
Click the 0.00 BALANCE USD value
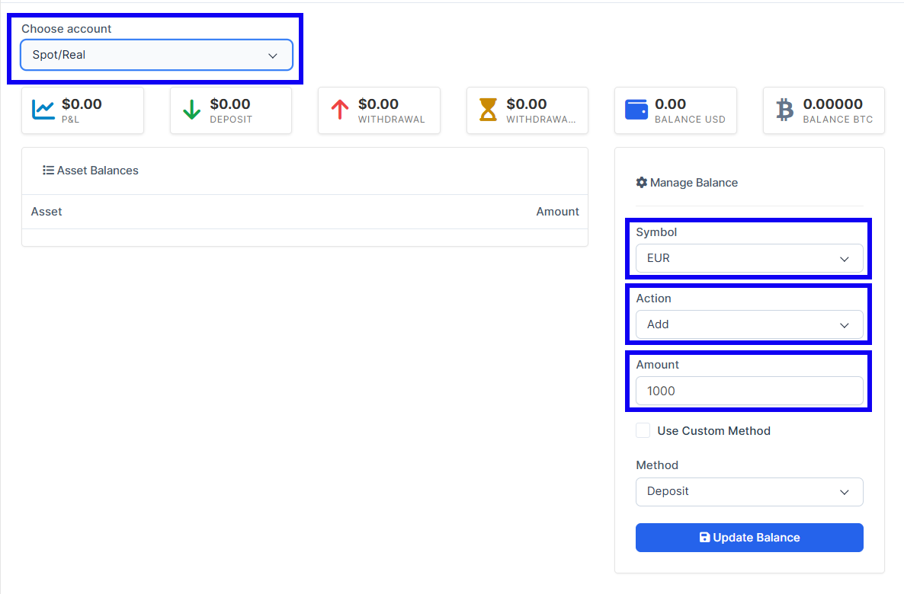tap(671, 104)
